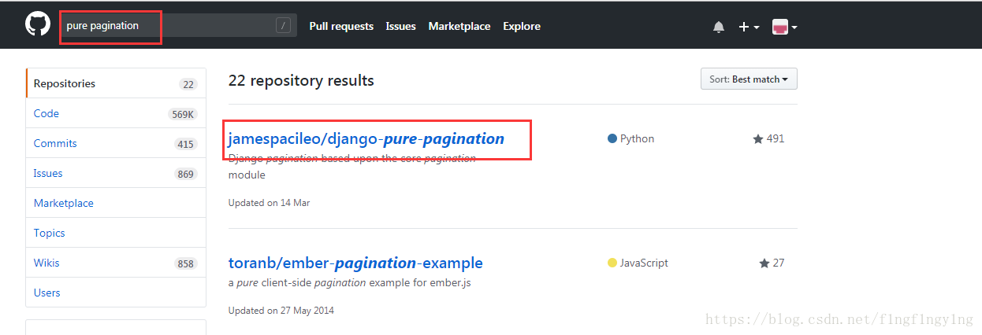
Task: Click the JavaScript language color dot
Action: point(612,263)
